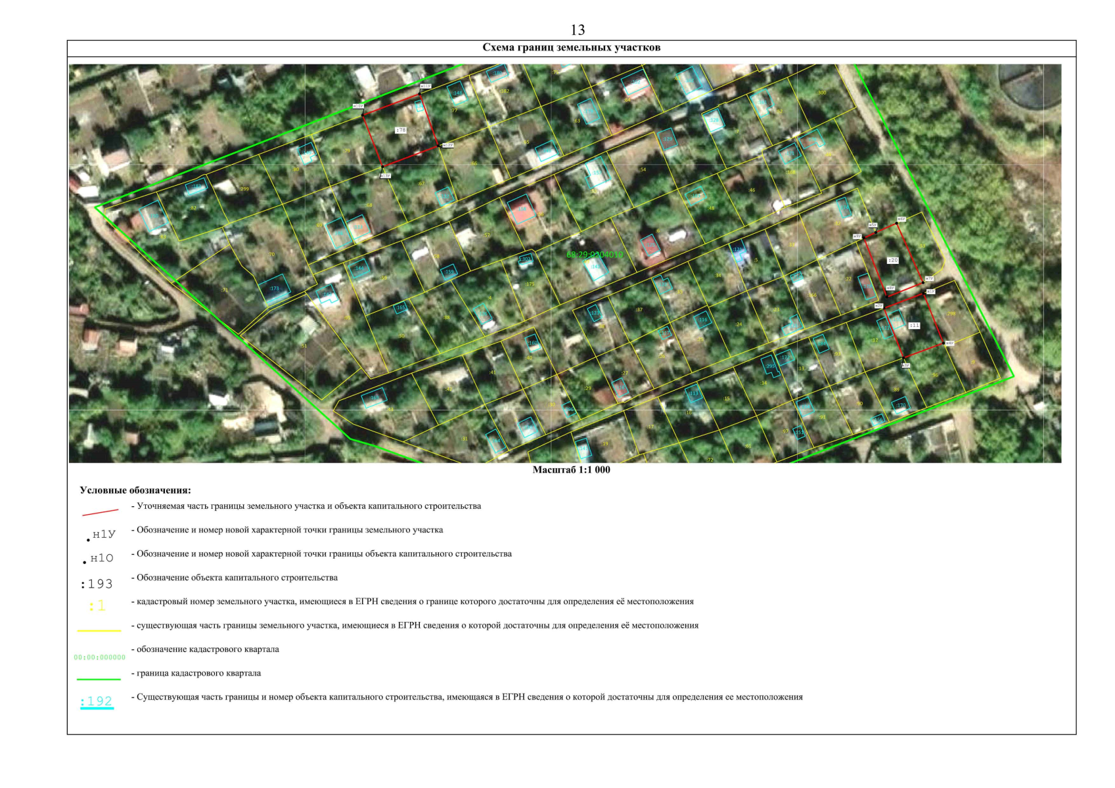Click boundary point label н13У

coord(385,176)
